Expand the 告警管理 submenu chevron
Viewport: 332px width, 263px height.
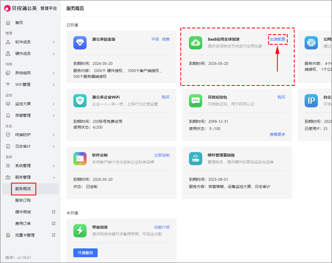point(54,115)
